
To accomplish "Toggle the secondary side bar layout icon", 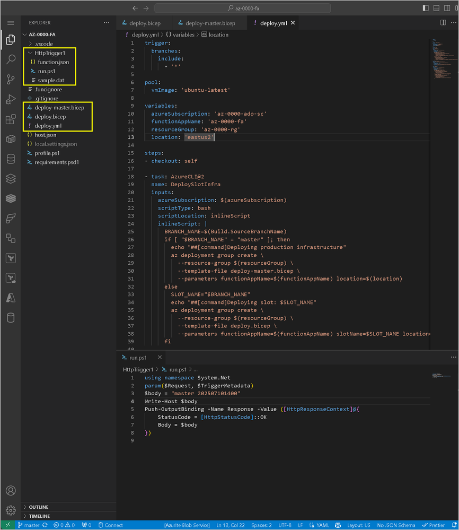I will pyautogui.click(x=447, y=8).
